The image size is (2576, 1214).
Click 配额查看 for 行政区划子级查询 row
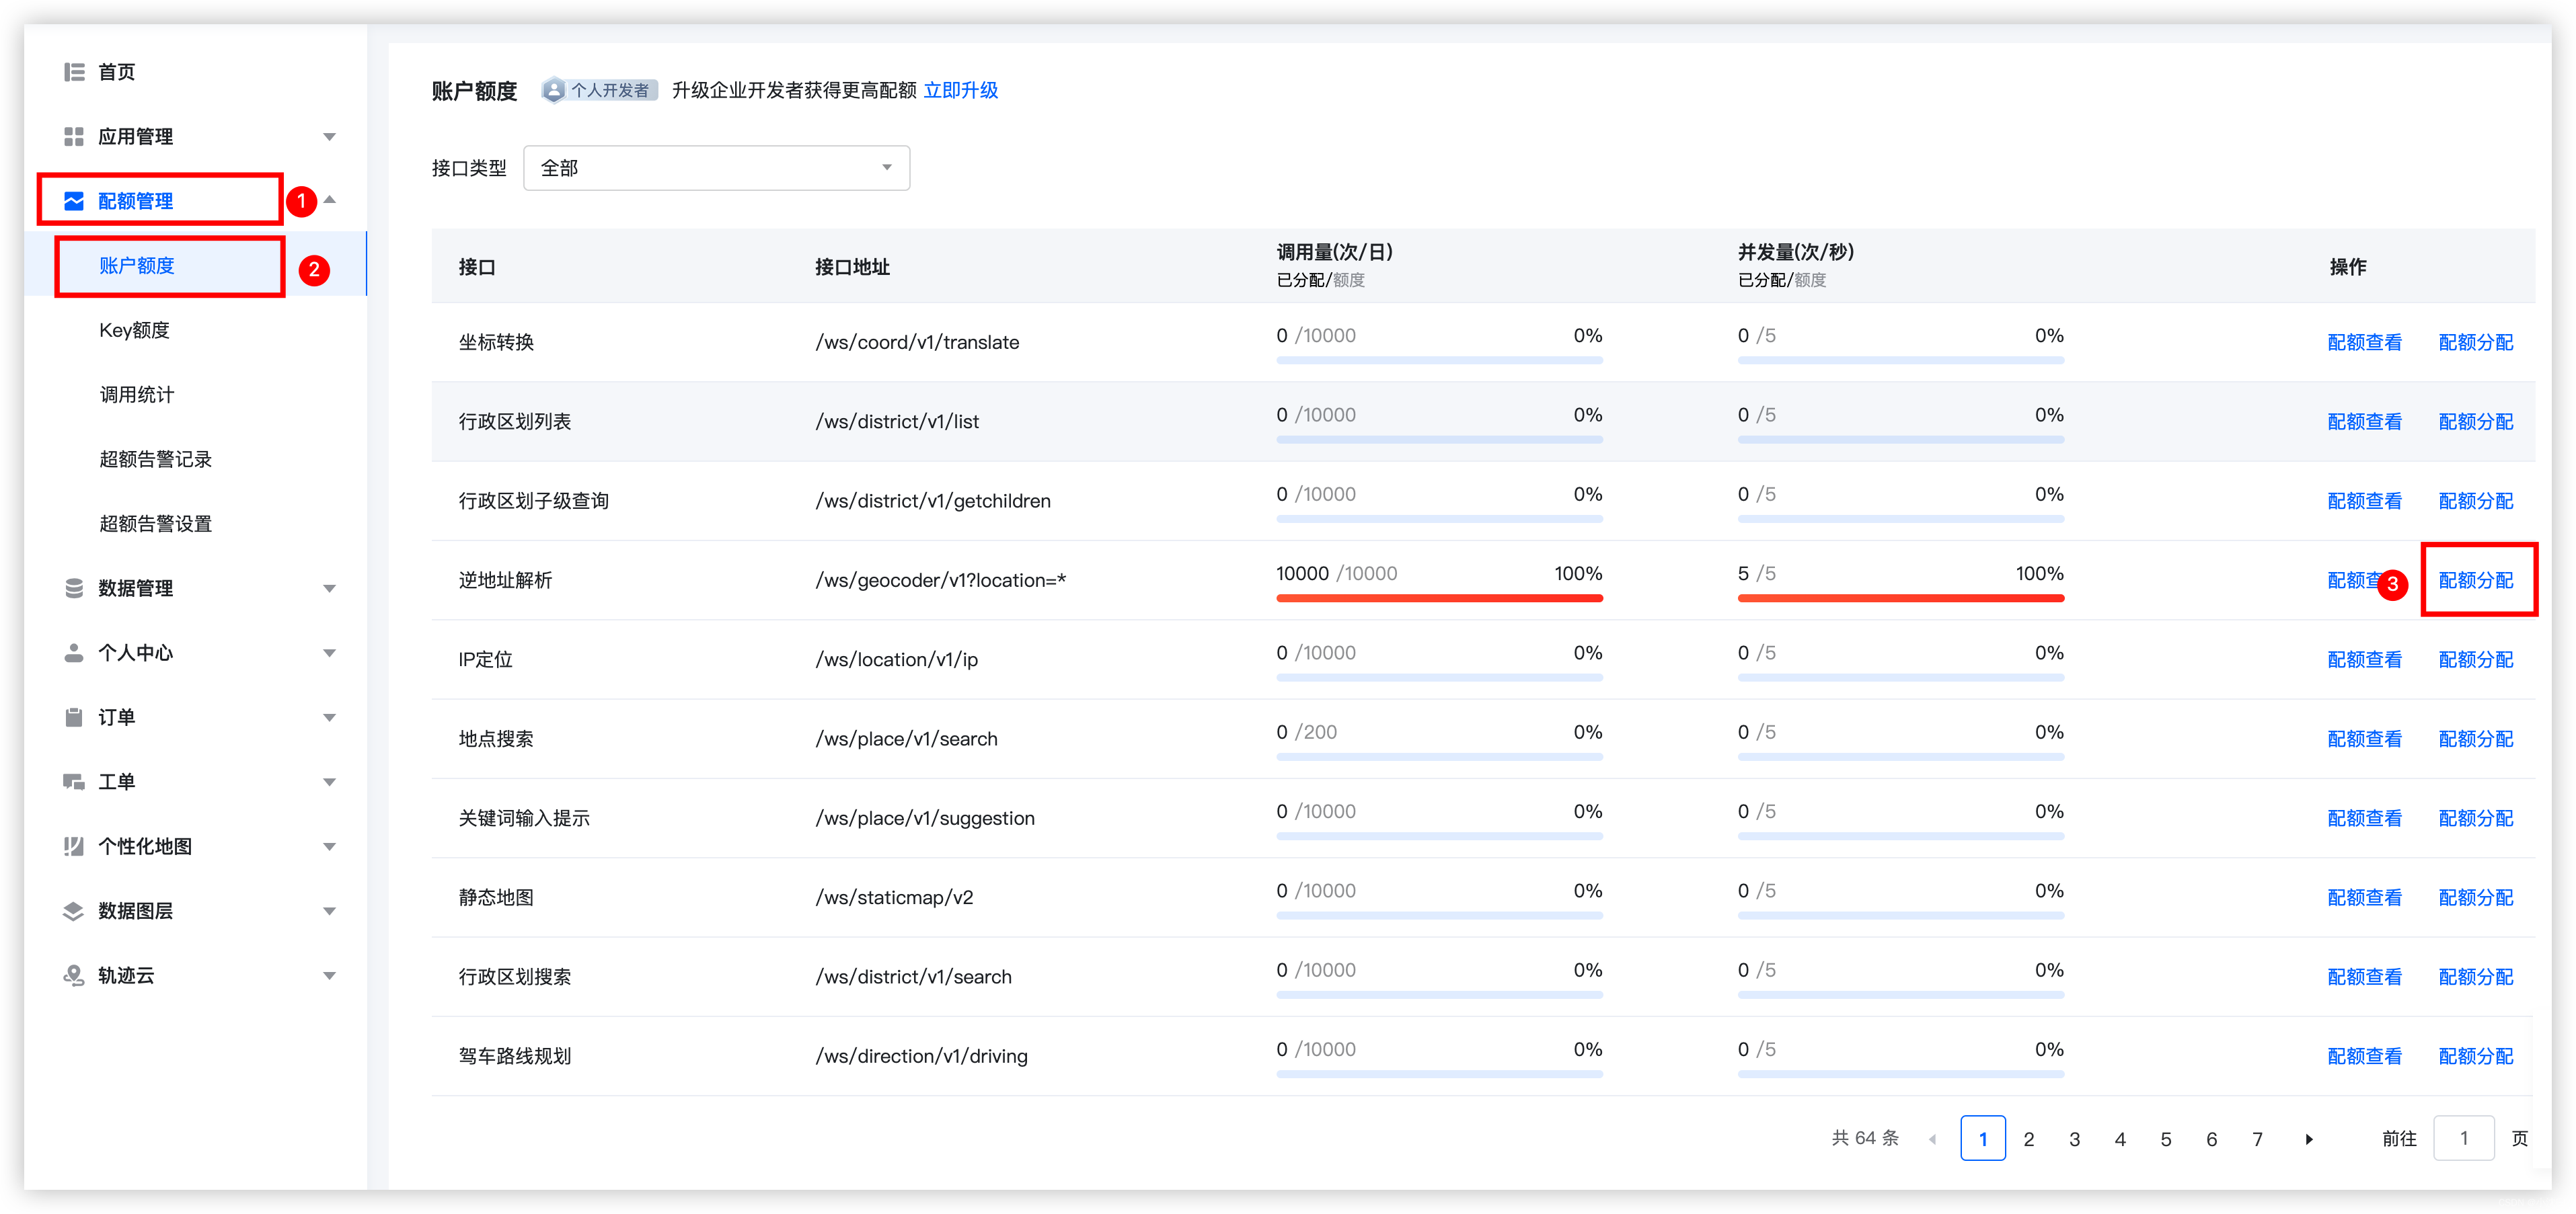(2364, 501)
